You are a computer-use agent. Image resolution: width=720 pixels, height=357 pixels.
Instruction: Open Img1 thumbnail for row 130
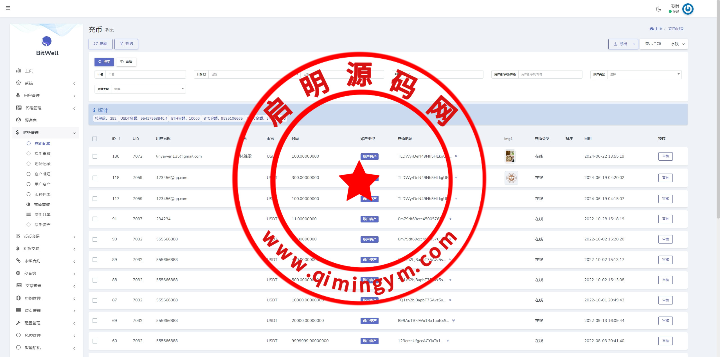[x=510, y=156]
